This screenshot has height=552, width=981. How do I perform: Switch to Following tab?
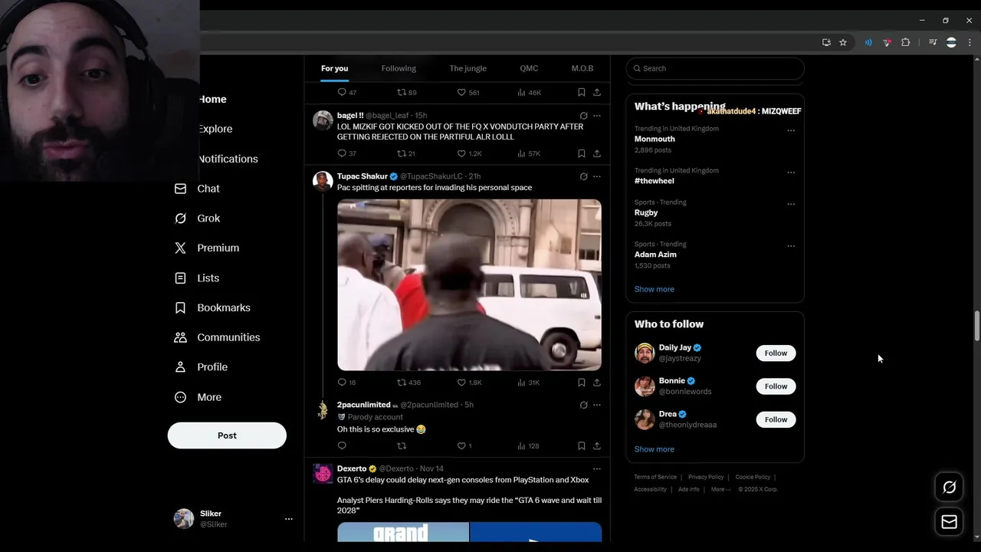[x=399, y=68]
